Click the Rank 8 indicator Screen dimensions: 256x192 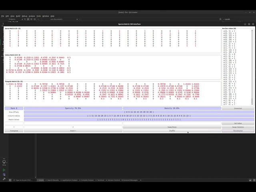[14, 108]
